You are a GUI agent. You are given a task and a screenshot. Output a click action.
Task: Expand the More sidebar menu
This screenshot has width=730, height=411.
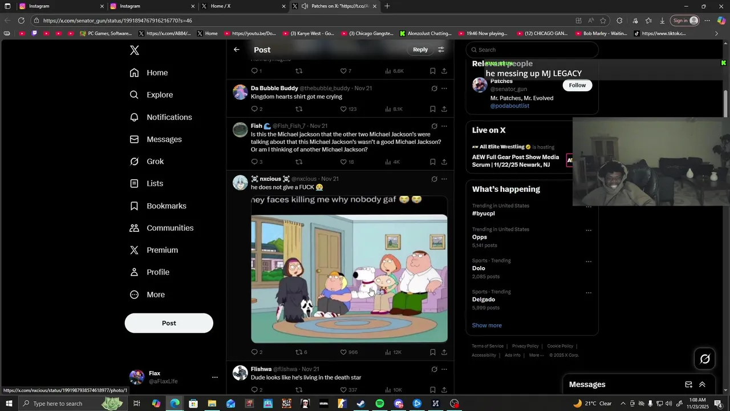147,295
